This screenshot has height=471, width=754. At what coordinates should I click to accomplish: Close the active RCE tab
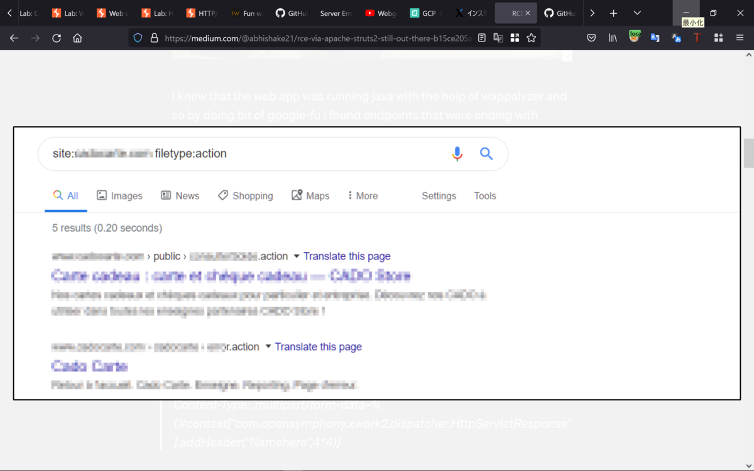tap(528, 13)
